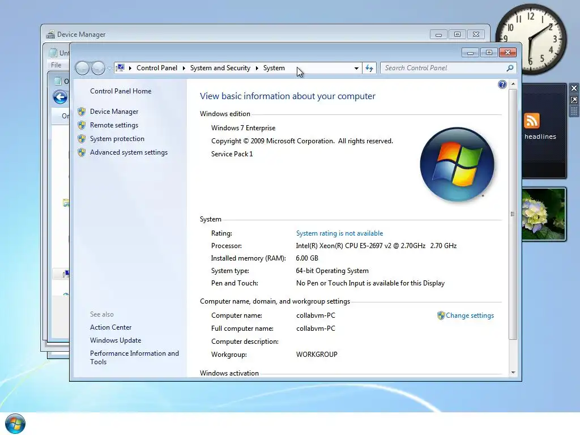580x435 pixels.
Task: Click the Back navigation button
Action: tap(82, 68)
